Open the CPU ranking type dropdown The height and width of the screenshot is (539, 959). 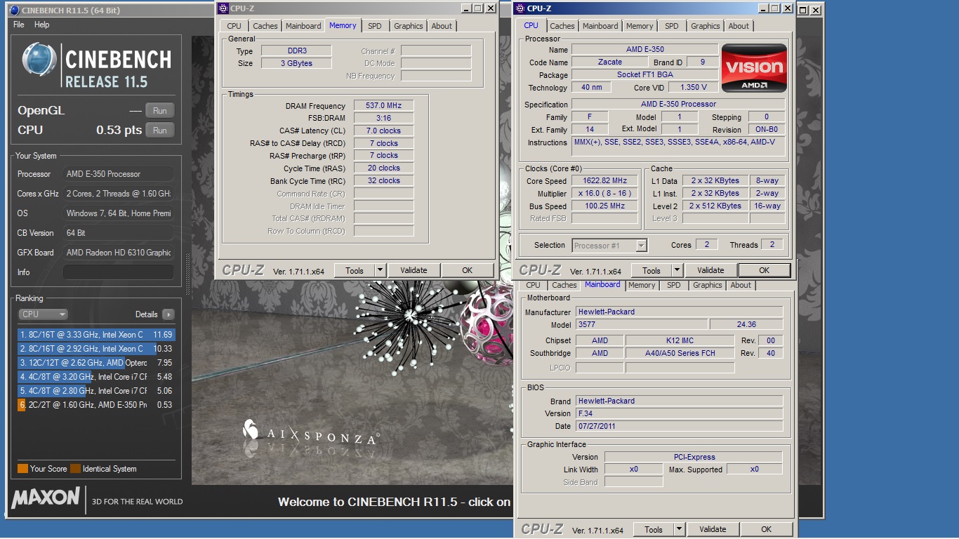pyautogui.click(x=43, y=314)
